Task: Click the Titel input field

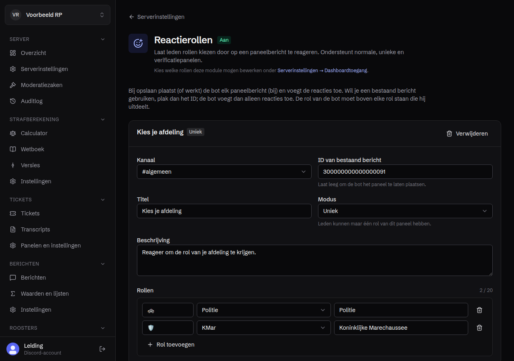Action: point(224,211)
